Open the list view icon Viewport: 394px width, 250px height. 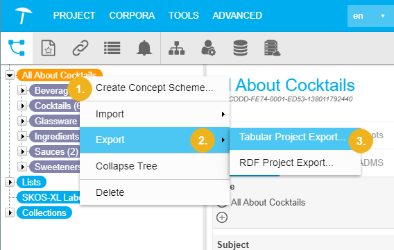[112, 48]
